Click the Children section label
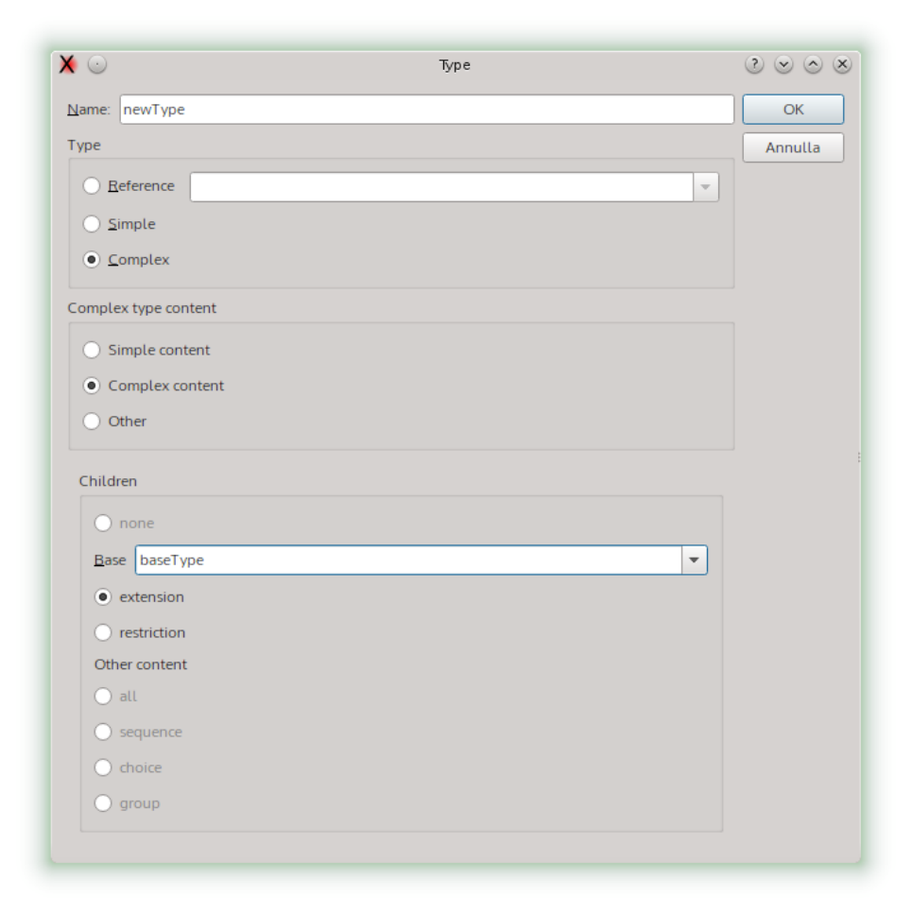Screen dimensions: 912x914 pyautogui.click(x=108, y=481)
